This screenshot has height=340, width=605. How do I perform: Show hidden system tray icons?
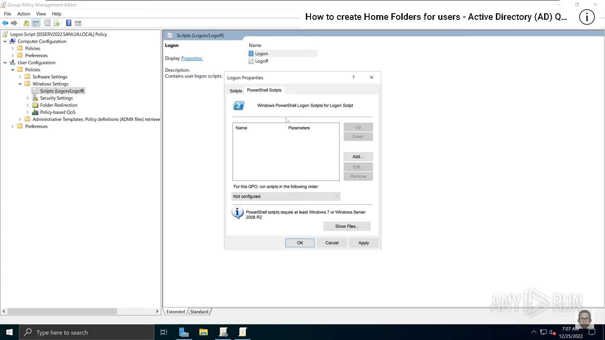pyautogui.click(x=534, y=332)
